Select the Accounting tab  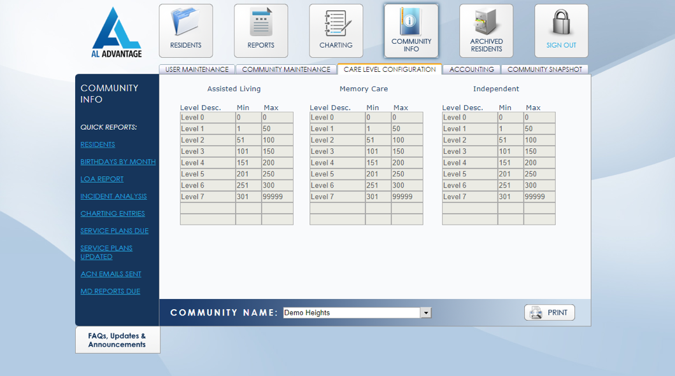tap(472, 69)
